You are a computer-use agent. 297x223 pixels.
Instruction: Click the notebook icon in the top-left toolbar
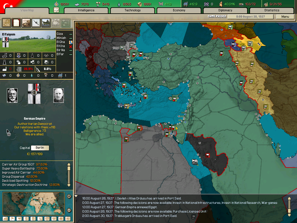click(17, 22)
